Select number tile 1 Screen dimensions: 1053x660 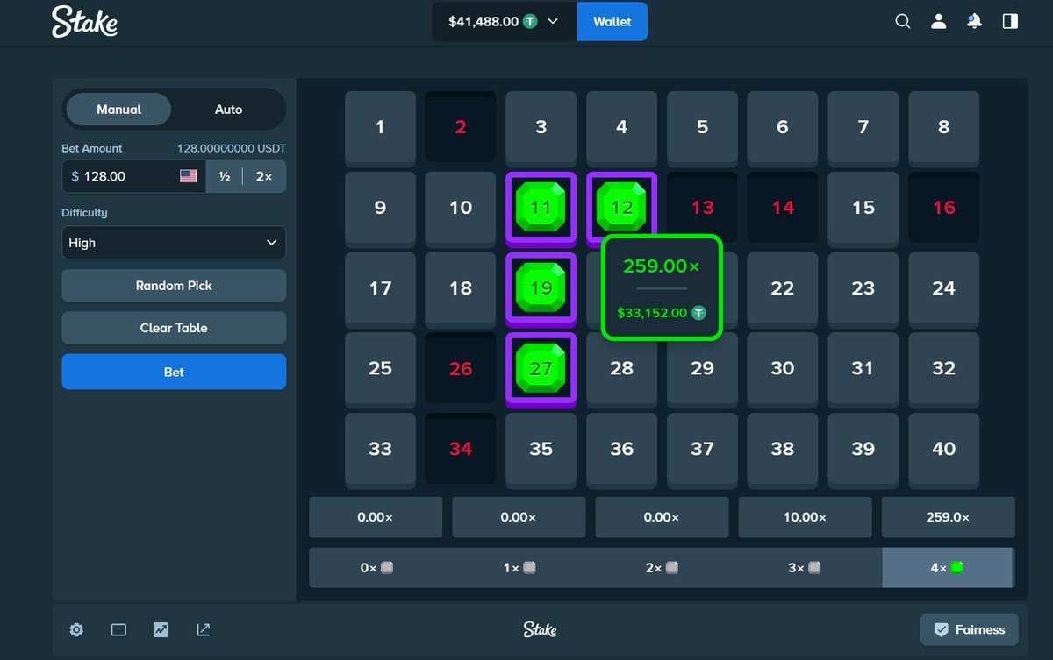380,127
